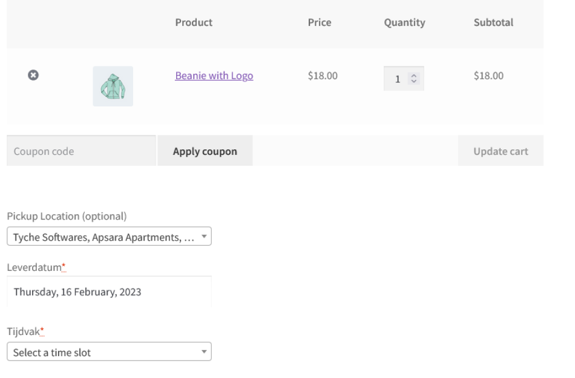This screenshot has height=378, width=575.
Task: Click the Apply coupon button
Action: 205,151
